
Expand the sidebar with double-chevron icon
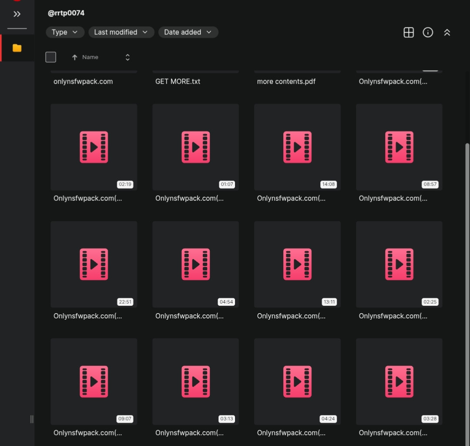point(17,14)
